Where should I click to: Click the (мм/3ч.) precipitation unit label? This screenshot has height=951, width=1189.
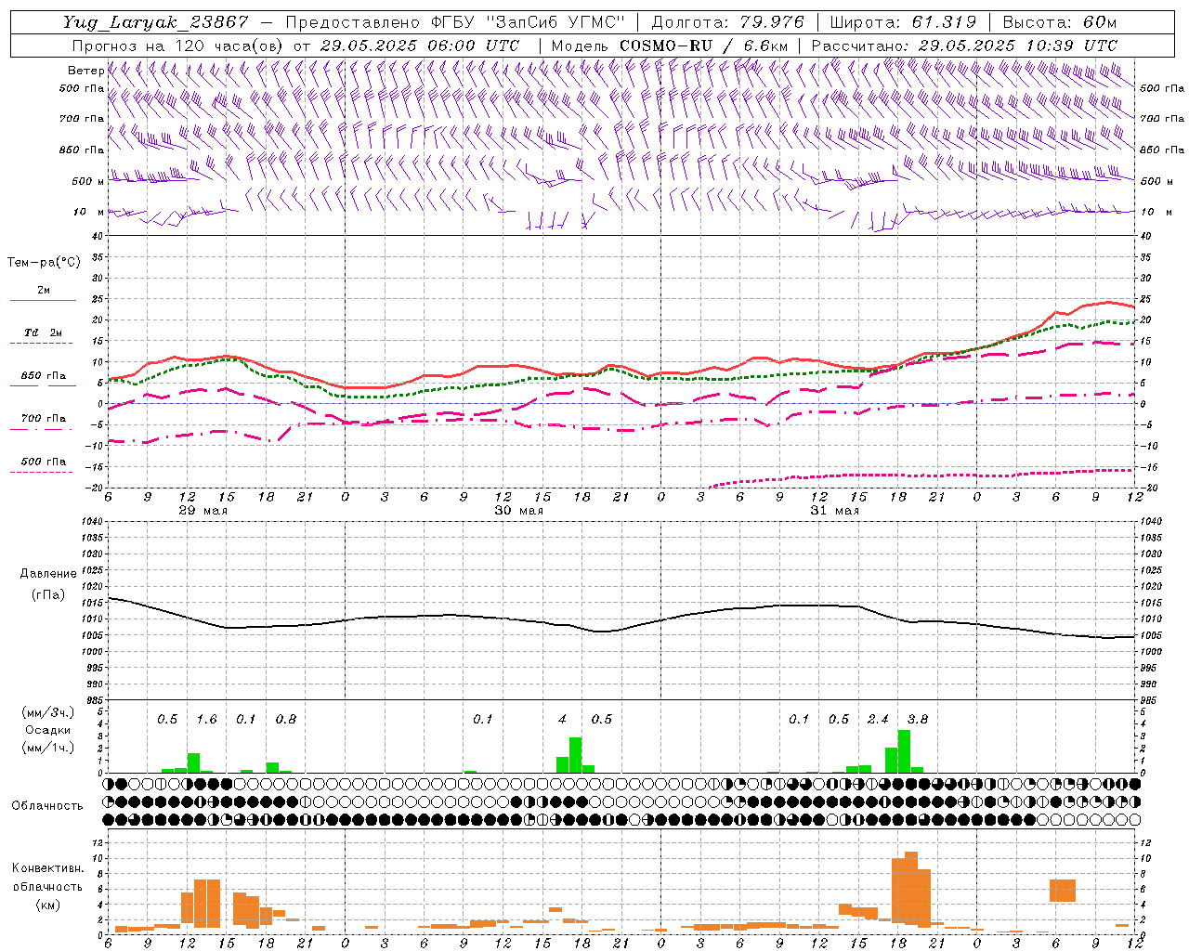pyautogui.click(x=47, y=712)
